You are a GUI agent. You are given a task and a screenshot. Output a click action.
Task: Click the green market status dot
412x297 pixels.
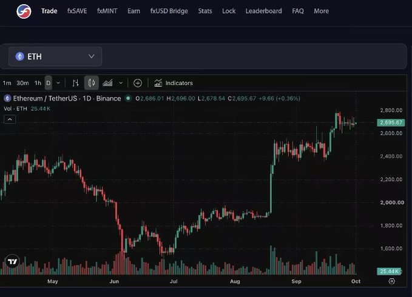pos(128,98)
